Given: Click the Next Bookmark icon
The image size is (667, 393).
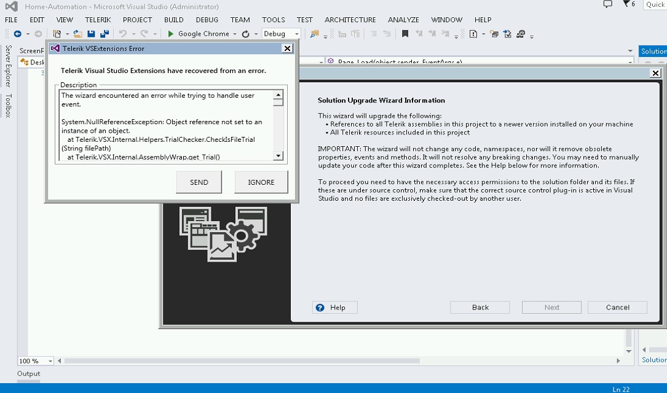Looking at the screenshot, I should tap(432, 34).
